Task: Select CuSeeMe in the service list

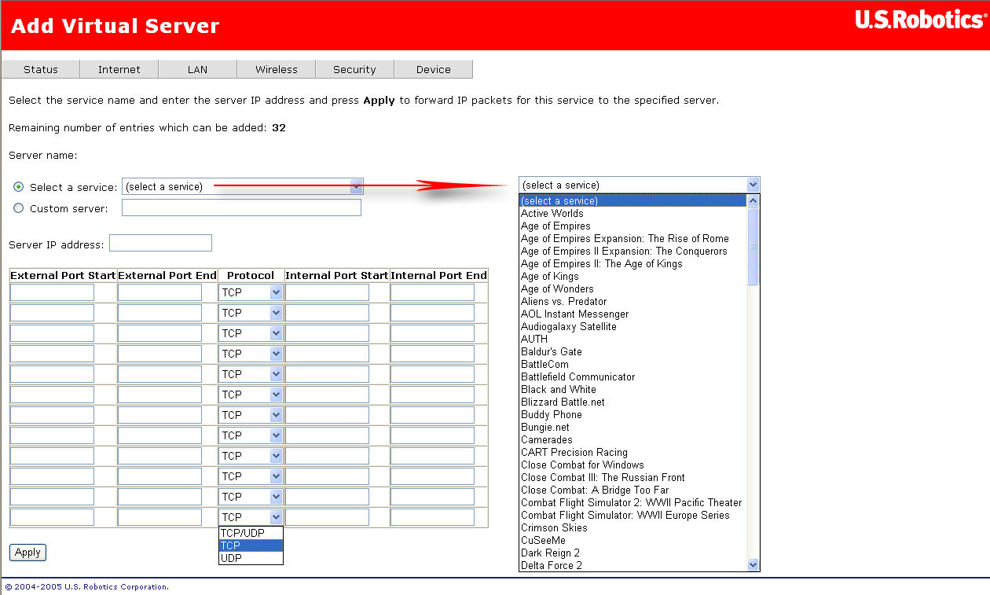Action: coord(633,540)
